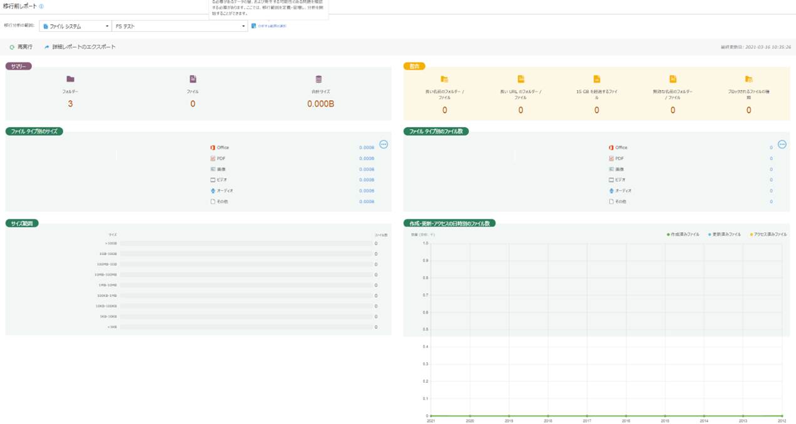Image resolution: width=796 pixels, height=424 pixels.
Task: Toggle 作成済みファイル legend series
Action: (x=683, y=235)
